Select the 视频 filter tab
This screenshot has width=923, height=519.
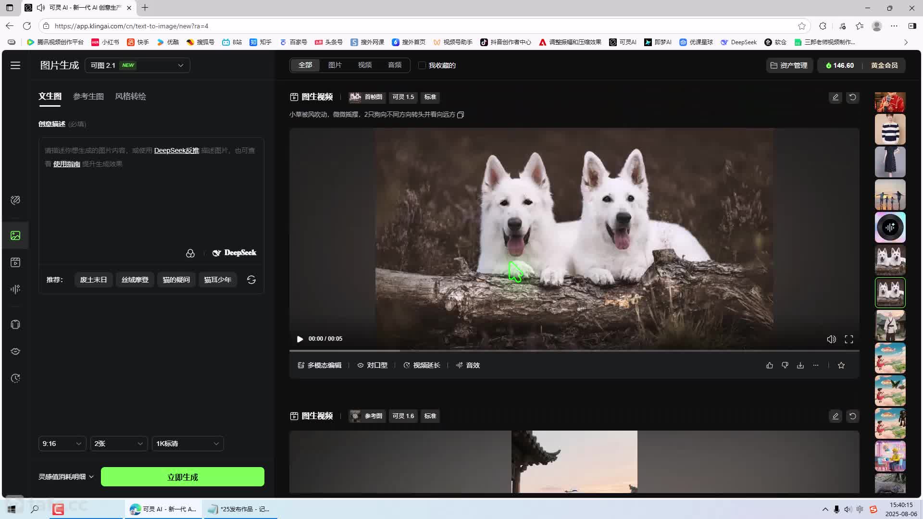[x=364, y=65]
